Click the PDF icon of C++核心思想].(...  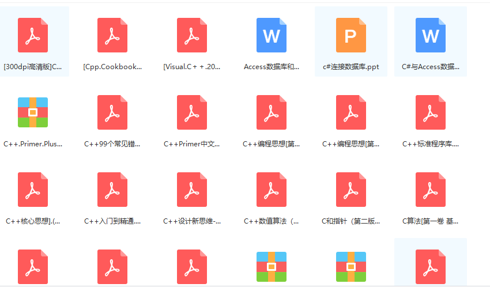[33, 190]
